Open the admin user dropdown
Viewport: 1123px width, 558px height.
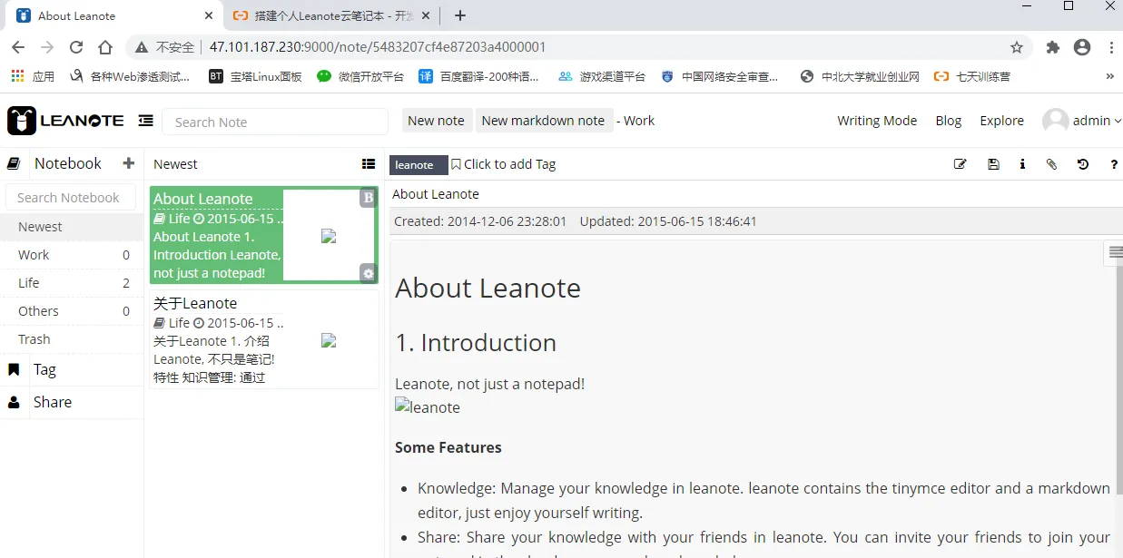click(x=1082, y=121)
